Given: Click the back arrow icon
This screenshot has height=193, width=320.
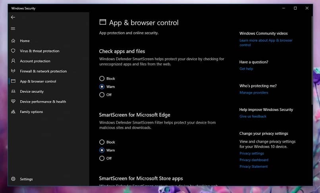Looking at the screenshot, I should point(13,17).
